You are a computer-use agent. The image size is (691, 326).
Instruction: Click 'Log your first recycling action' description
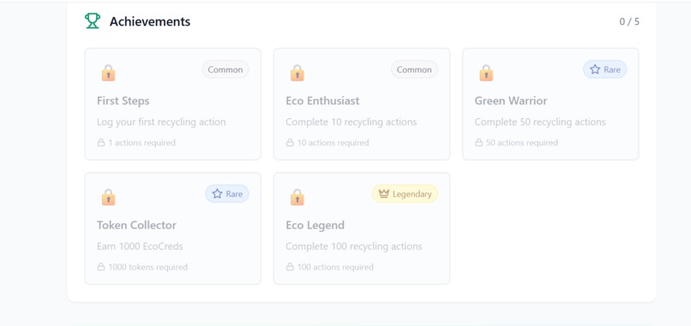click(x=161, y=122)
